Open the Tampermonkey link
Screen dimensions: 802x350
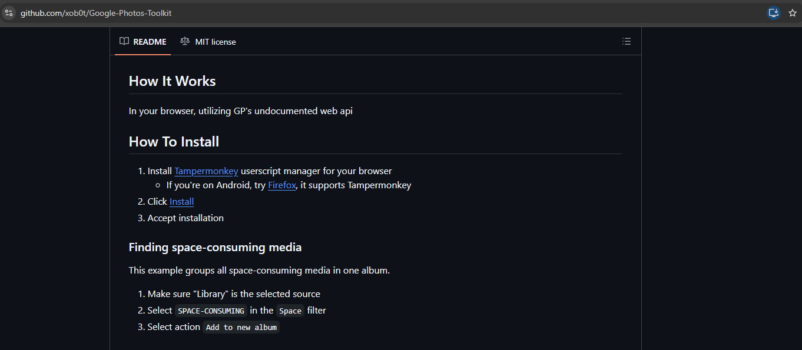pyautogui.click(x=206, y=171)
